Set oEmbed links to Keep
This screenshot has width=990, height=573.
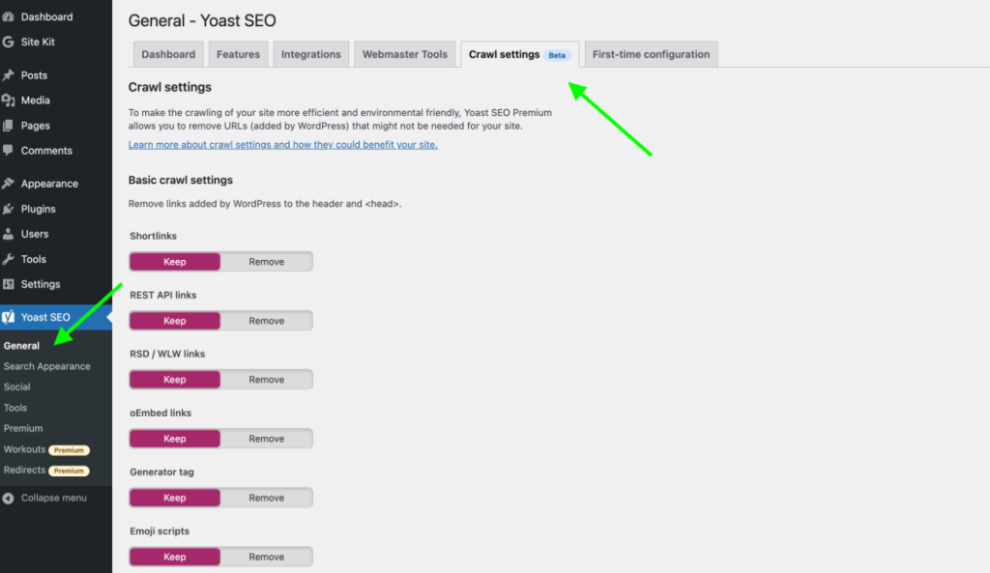tap(175, 439)
